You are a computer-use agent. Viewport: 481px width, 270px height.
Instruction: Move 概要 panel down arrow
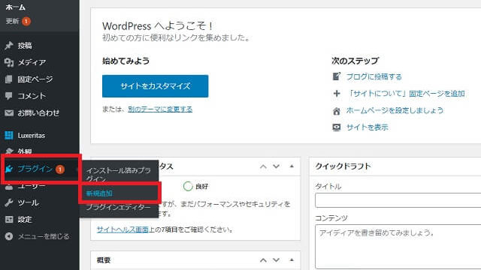(x=276, y=260)
